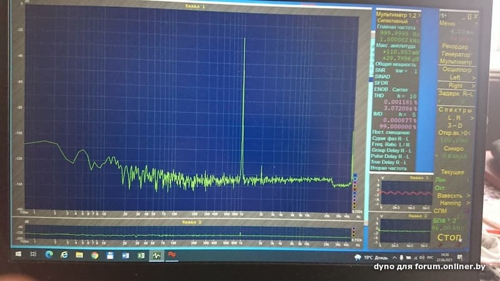Switch to the red wave app on taskbar
Image resolution: width=500 pixels, height=281 pixels.
pos(171,255)
